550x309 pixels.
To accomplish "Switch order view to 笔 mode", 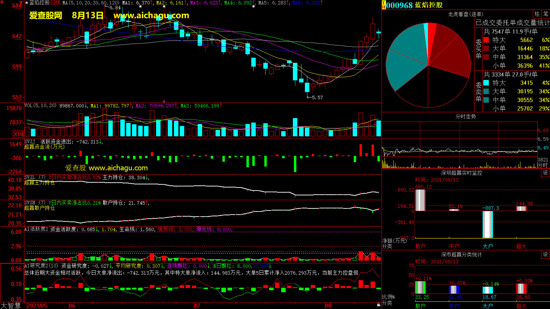I will click(546, 14).
